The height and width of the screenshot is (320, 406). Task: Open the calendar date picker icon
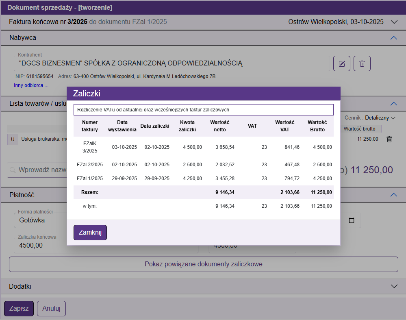click(352, 220)
